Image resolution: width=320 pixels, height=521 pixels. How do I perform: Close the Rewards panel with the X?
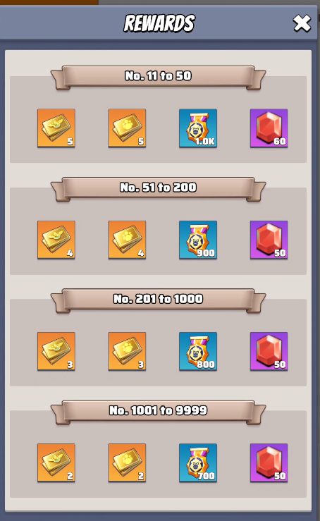pyautogui.click(x=302, y=23)
